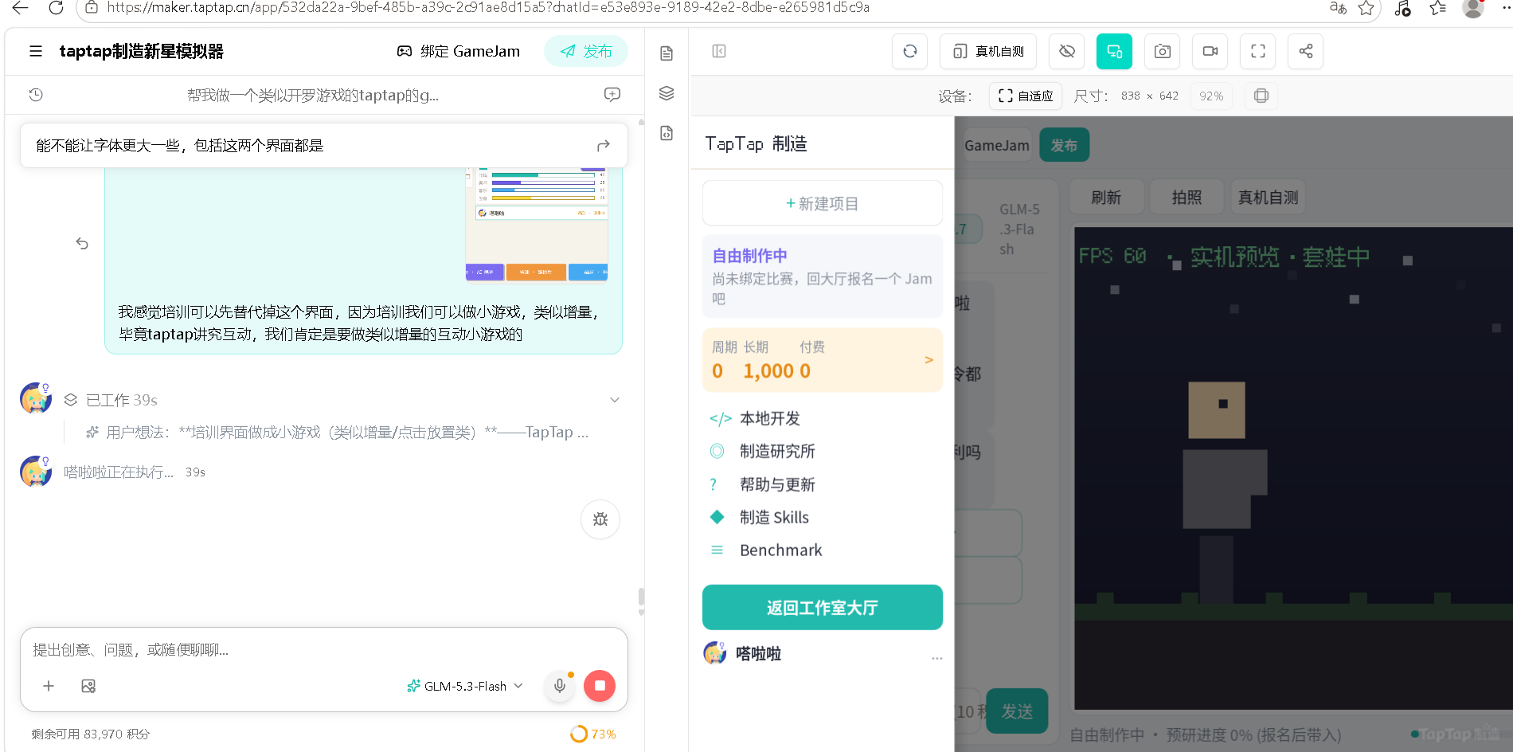Add the page to favorites with the star icon
The image size is (1513, 752).
tap(1366, 8)
